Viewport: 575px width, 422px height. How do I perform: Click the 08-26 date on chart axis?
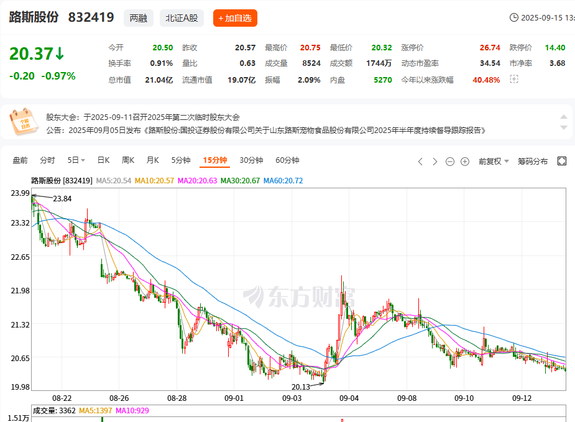coord(119,398)
